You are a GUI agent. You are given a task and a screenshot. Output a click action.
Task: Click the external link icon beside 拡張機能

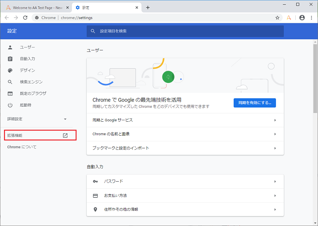(x=65, y=136)
